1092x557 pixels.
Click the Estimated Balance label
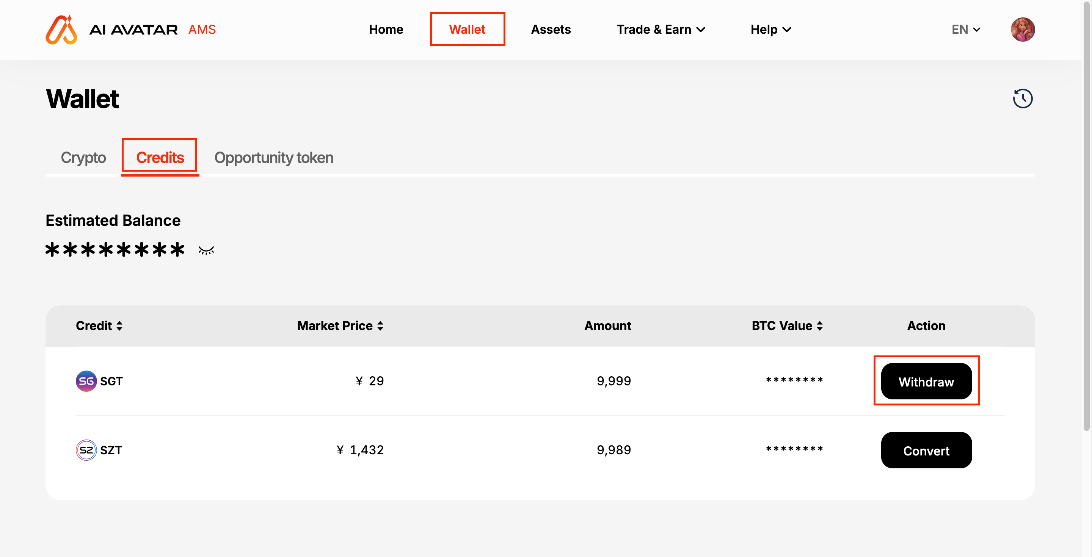coord(113,221)
